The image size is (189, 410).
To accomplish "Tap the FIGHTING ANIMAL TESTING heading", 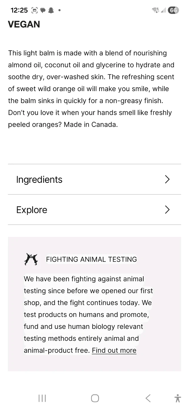I will (x=92, y=259).
